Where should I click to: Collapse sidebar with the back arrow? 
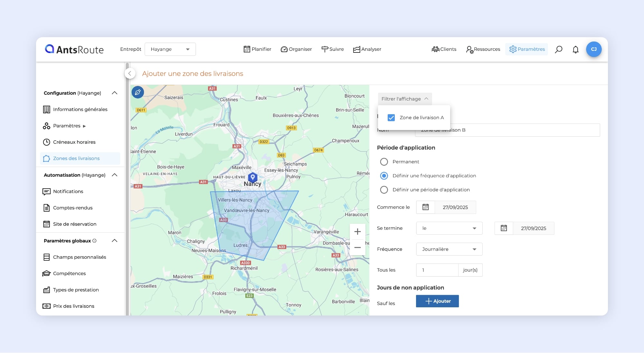[x=130, y=73]
